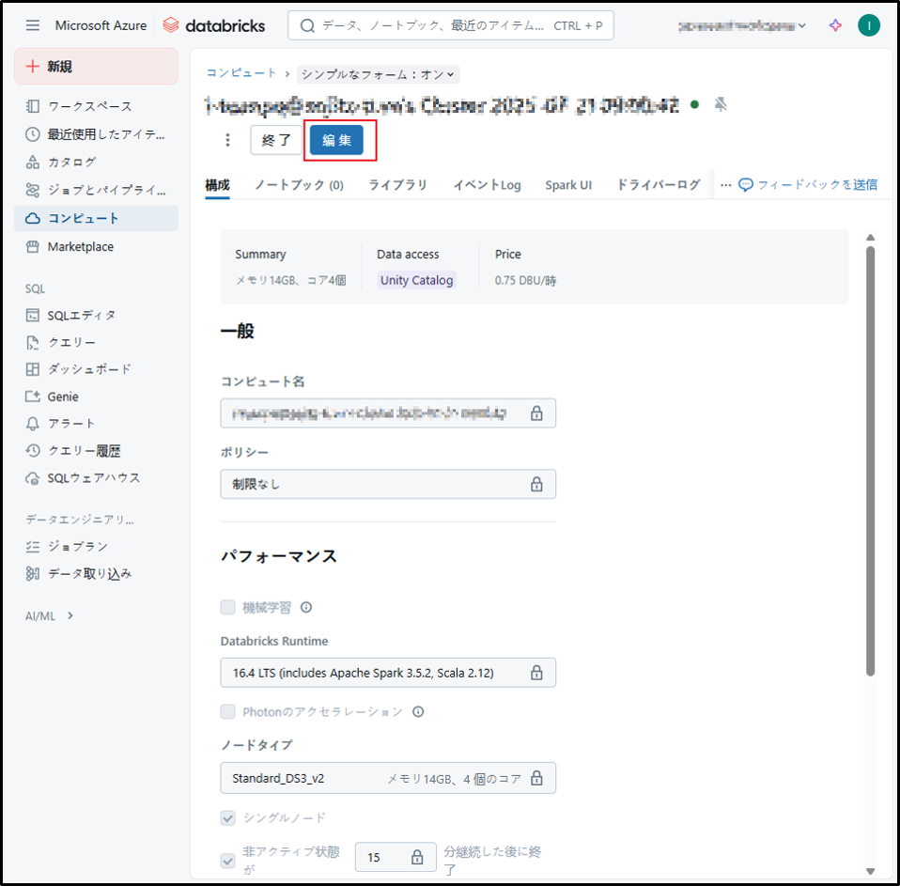Click the vertical scrollbar thumb
This screenshot has height=886, width=900.
870,461
